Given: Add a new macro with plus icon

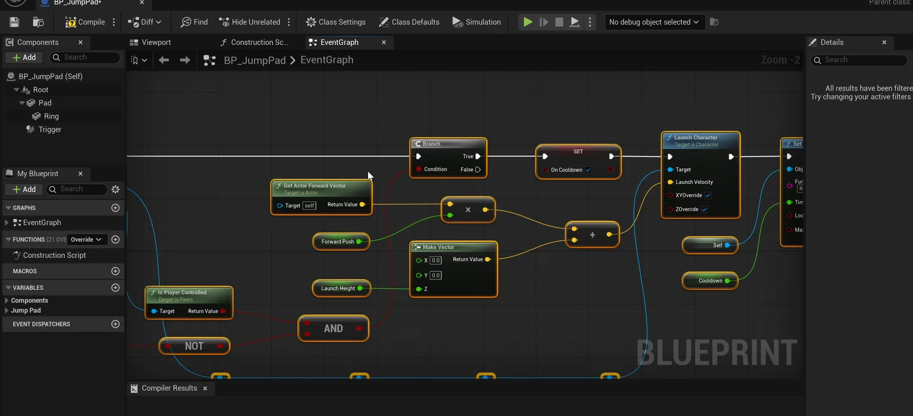Looking at the screenshot, I should click(115, 271).
